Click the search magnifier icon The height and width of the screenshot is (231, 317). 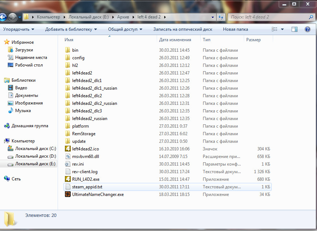[311, 17]
